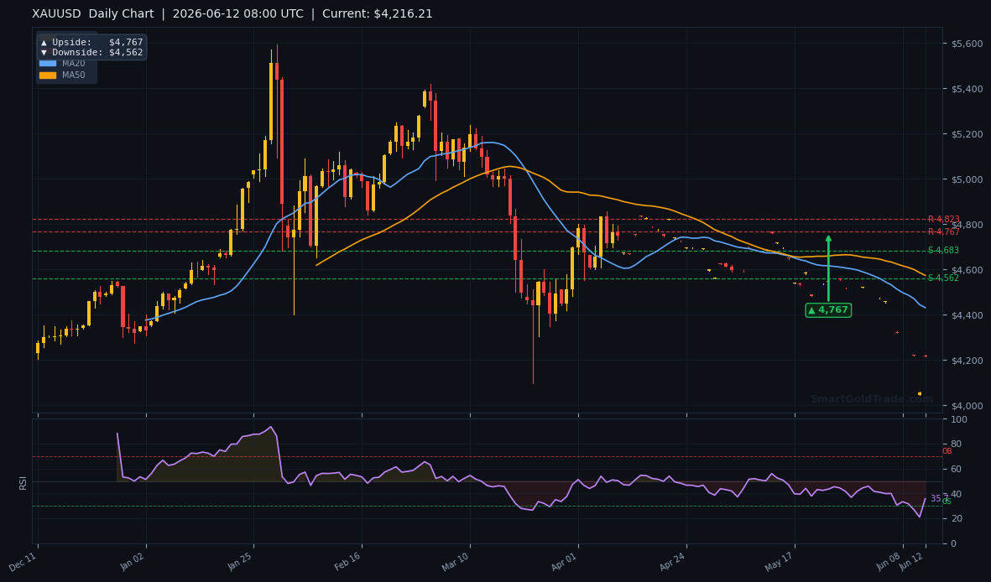Click the $5,200 price axis label

pyautogui.click(x=967, y=134)
